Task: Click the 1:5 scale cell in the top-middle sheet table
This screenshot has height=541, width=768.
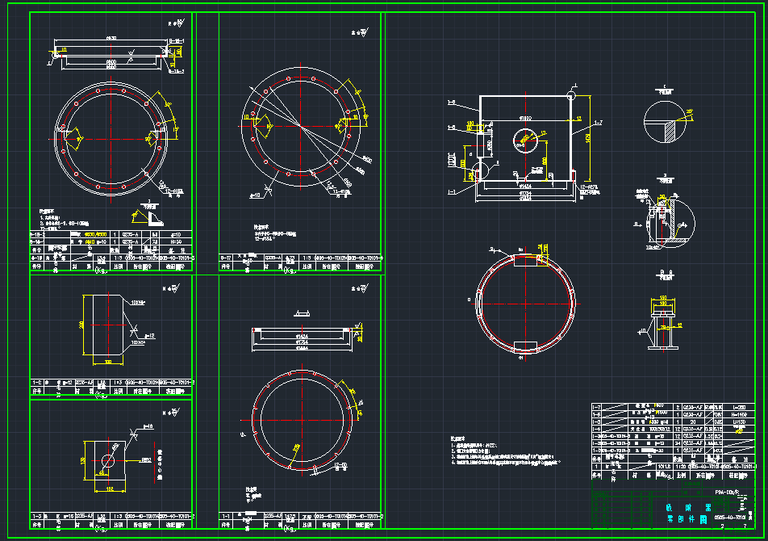Action: (307, 258)
